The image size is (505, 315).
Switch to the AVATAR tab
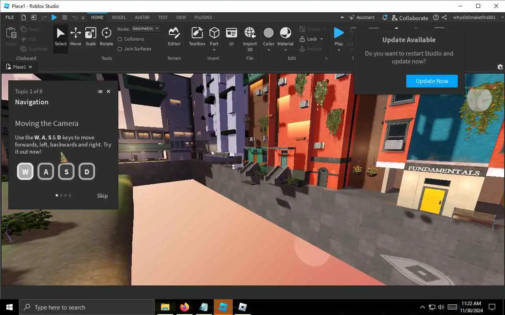(x=142, y=17)
